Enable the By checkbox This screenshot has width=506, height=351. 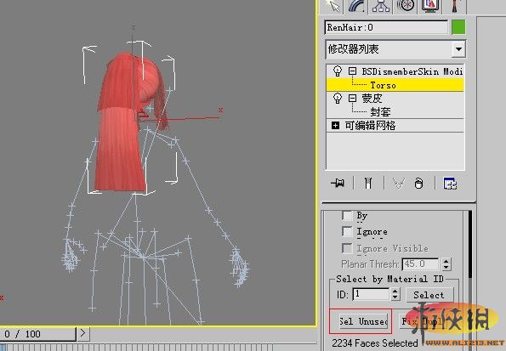(347, 216)
